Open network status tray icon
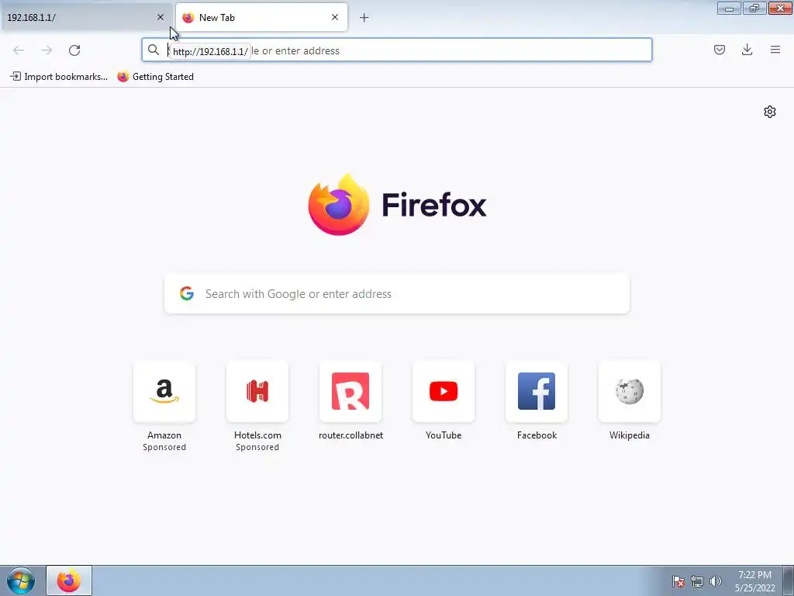The image size is (794, 596). click(697, 581)
